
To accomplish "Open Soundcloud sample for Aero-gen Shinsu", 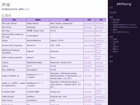I will 89,24.
